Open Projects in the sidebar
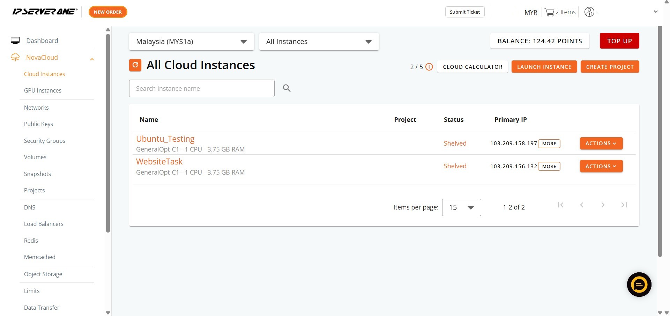The image size is (670, 316). (x=34, y=190)
